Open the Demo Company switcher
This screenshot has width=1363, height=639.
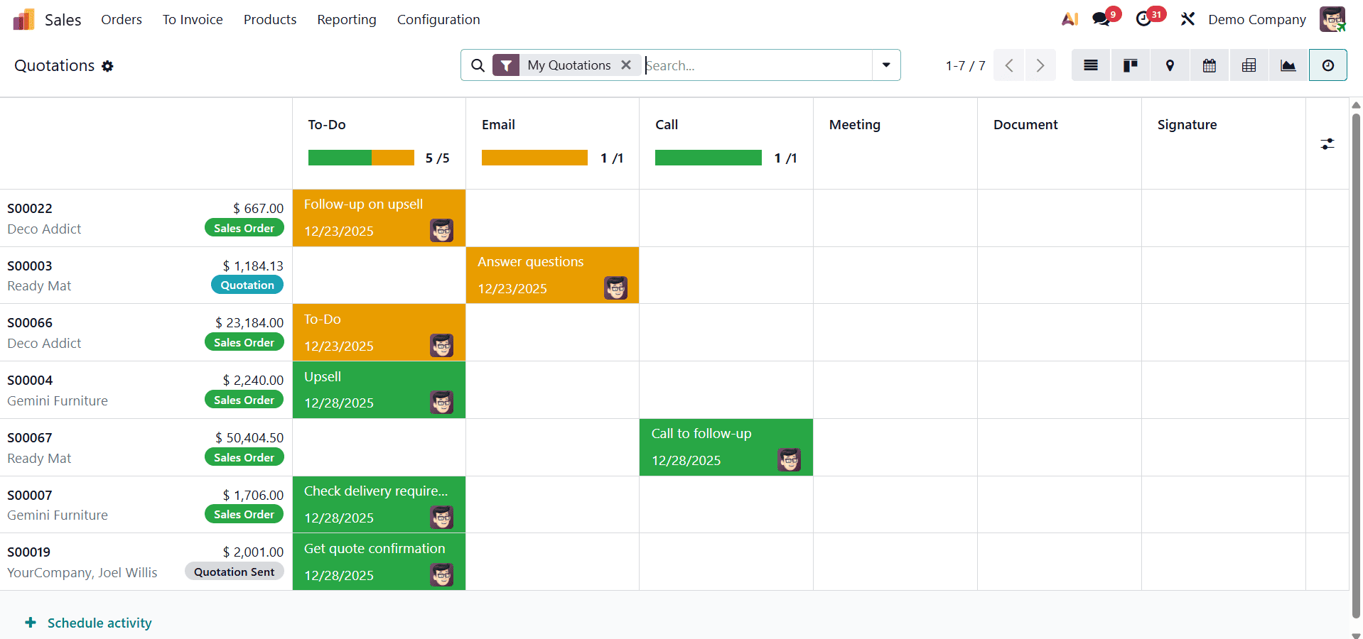[1256, 19]
